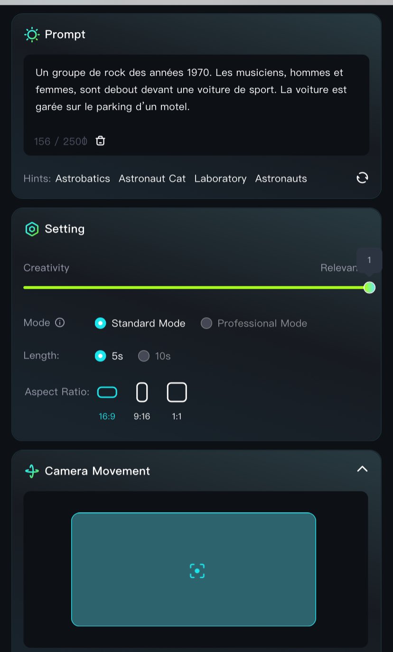
Task: Enable Professional Mode option
Action: (x=206, y=323)
